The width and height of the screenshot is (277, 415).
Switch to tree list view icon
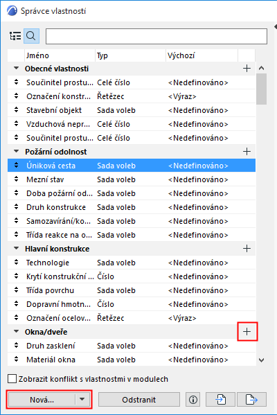[15, 36]
